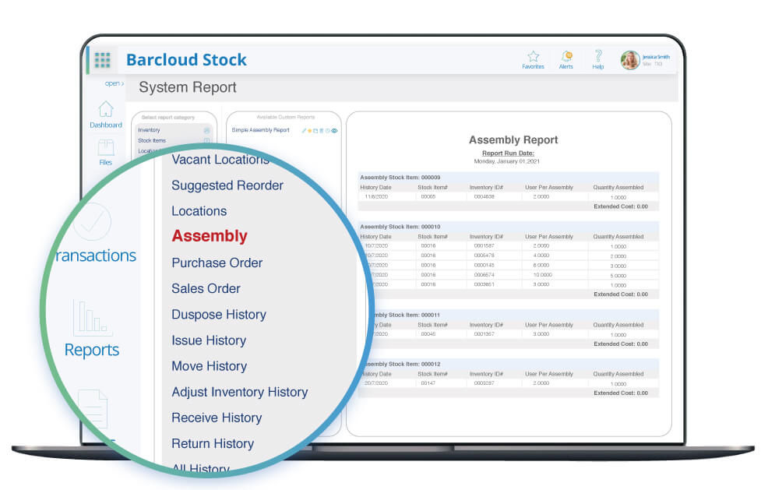Click Assembly Report title

pos(513,140)
